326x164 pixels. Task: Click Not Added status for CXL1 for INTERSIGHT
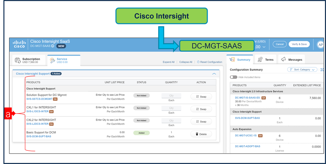click(x=141, y=108)
